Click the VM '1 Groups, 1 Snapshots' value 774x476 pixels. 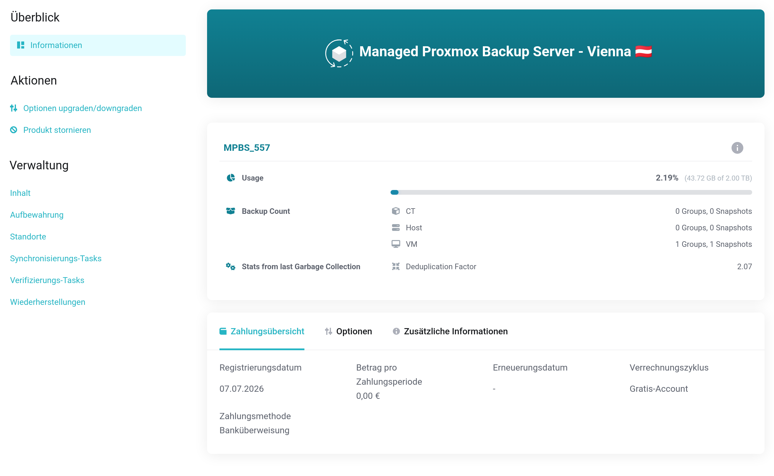coord(714,244)
